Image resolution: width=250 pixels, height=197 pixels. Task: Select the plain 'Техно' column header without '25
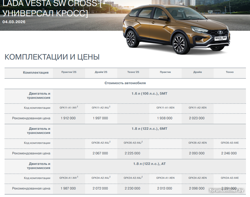(x=230, y=72)
